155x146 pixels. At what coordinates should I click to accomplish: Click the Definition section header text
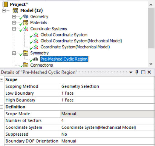(15, 107)
